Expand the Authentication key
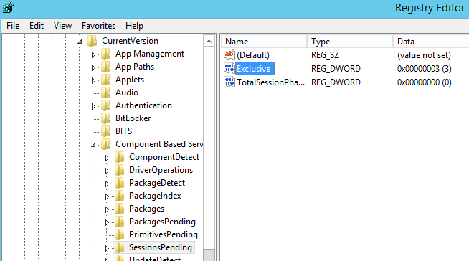The image size is (469, 261). point(93,106)
